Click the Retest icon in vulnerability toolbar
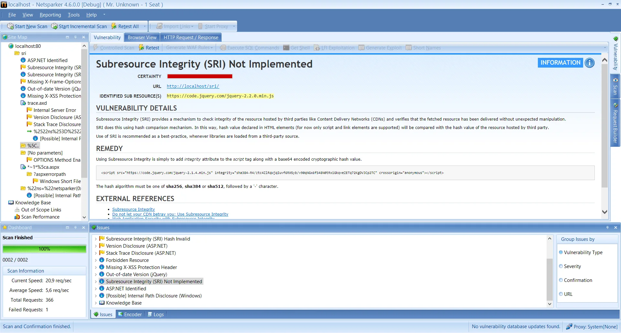The width and height of the screenshot is (621, 333). click(141, 48)
